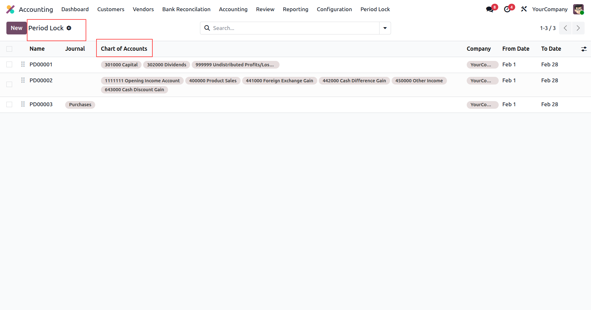The height and width of the screenshot is (310, 591).
Task: Click the debug tools wrench icon
Action: tap(524, 9)
